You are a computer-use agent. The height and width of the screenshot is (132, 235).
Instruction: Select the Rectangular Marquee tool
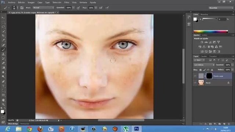3,22
